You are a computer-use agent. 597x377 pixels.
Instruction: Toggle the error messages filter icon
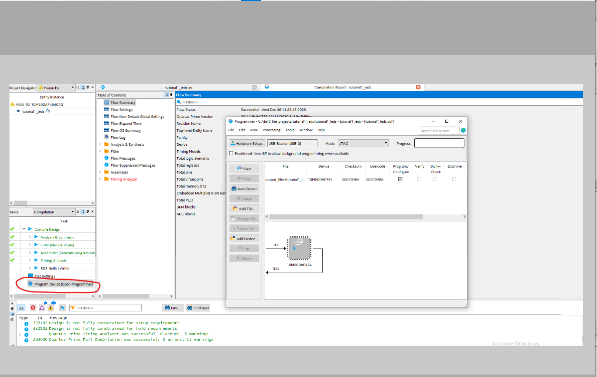(33, 308)
